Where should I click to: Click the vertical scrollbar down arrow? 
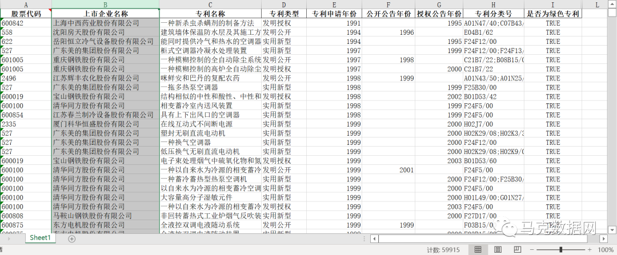coord(612,229)
